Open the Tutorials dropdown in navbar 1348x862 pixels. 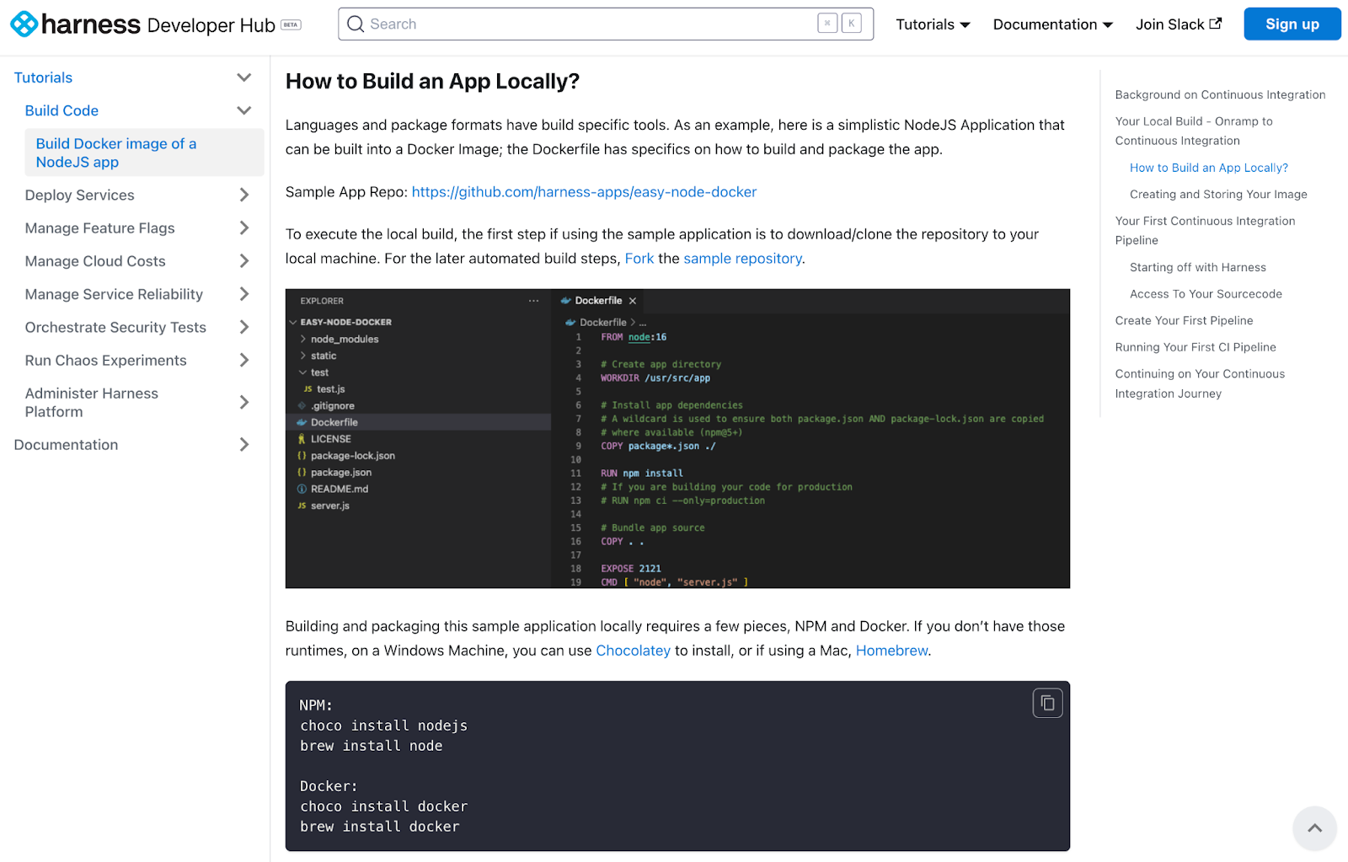[933, 24]
